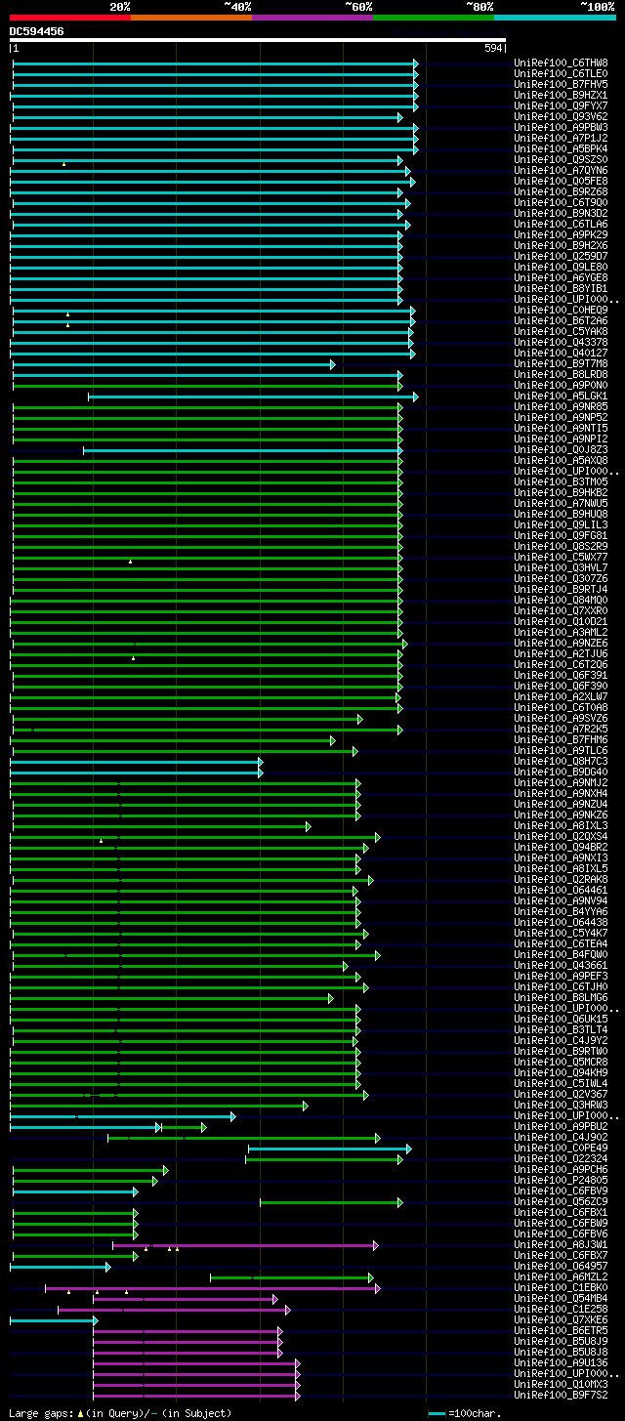Click hit label UniRef100_P24805
Screen dimensions: 625x1421
561,1180
